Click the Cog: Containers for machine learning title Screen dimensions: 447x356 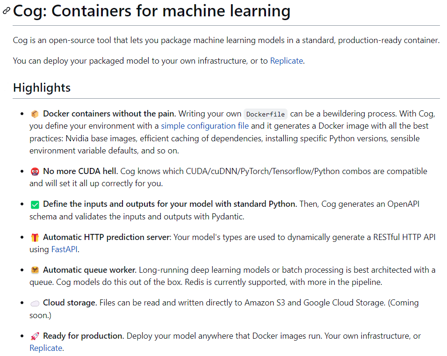pos(151,11)
